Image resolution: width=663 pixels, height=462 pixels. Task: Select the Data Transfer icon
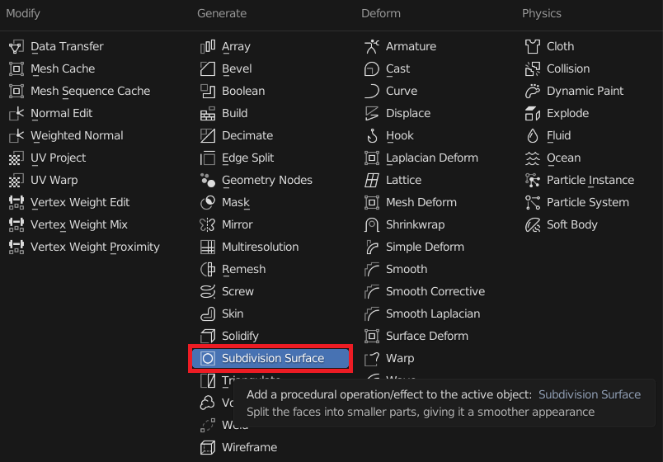click(x=16, y=47)
